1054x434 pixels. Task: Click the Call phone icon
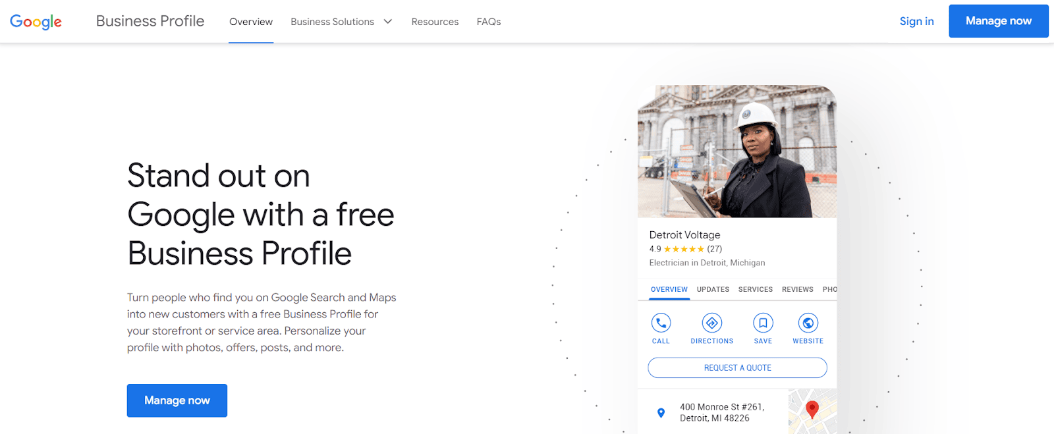661,323
